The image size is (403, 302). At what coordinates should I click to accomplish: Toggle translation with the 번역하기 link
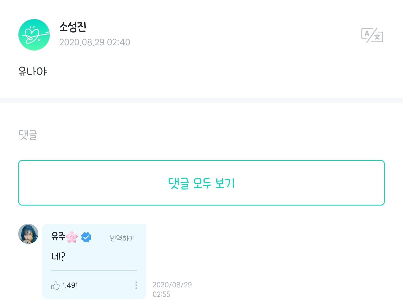point(122,238)
